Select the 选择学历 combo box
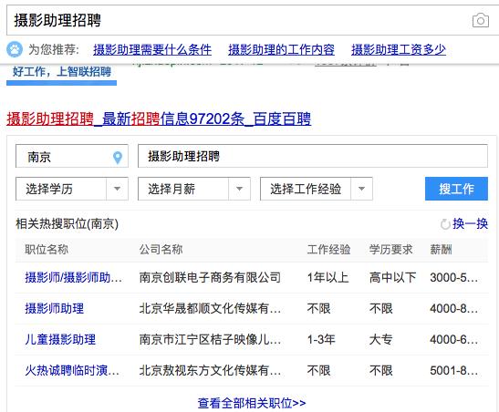This screenshot has height=412, width=499. click(72, 189)
